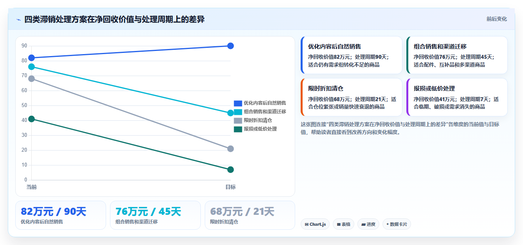523x245 pixels.
Task: Click the 目标 x-axis label
Action: click(x=231, y=187)
